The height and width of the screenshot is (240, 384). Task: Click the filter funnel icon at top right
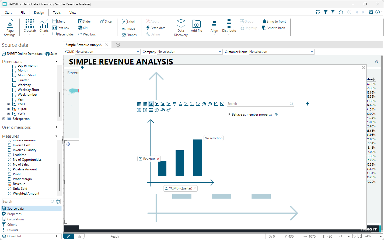coord(326,12)
